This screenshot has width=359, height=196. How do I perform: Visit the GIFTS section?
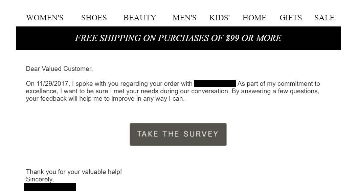point(291,18)
